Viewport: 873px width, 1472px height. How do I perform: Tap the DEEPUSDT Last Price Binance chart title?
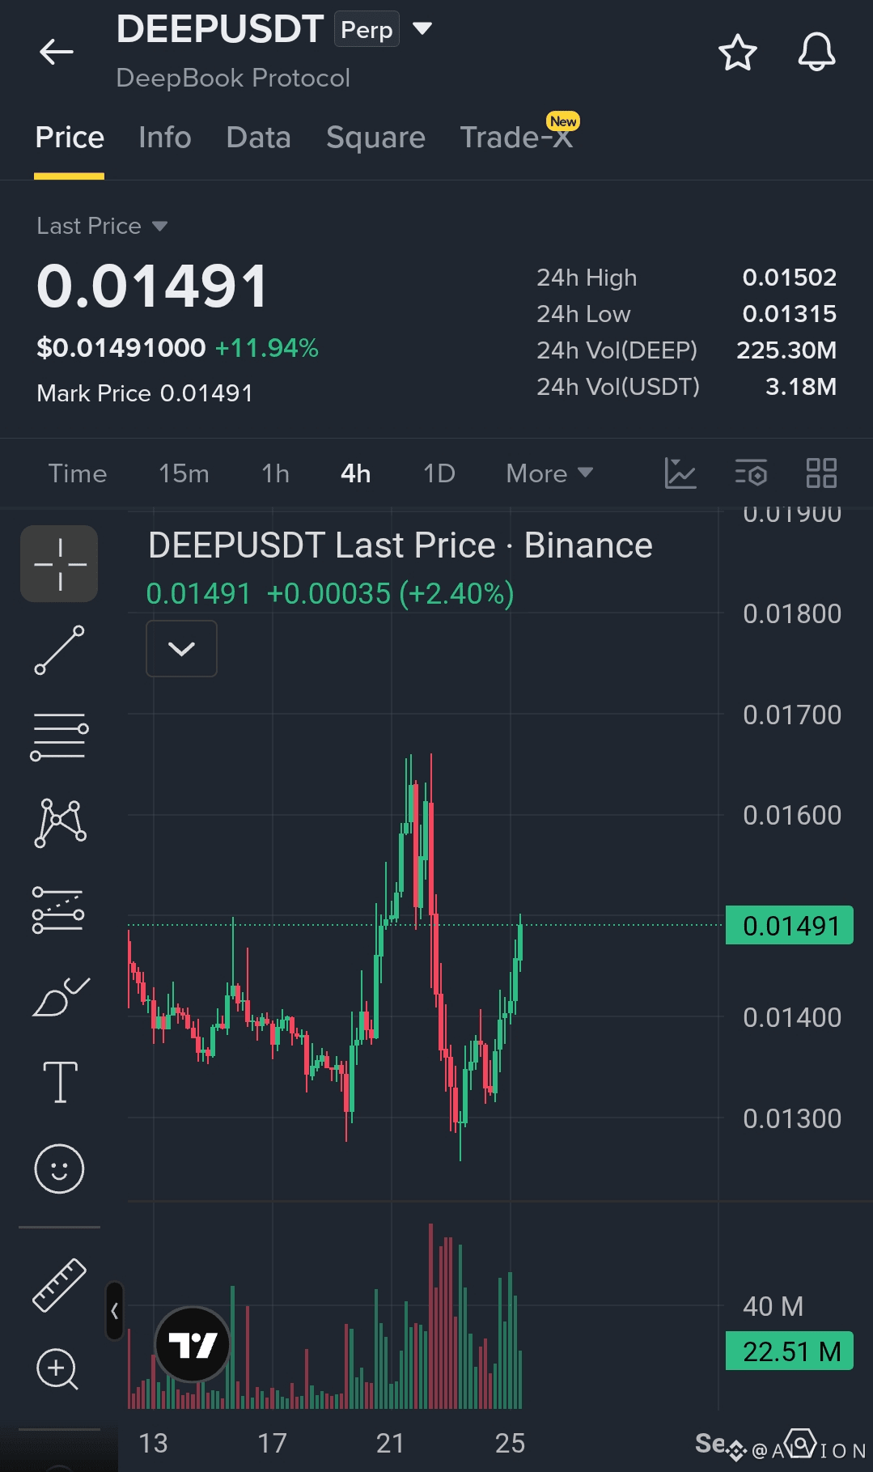400,545
